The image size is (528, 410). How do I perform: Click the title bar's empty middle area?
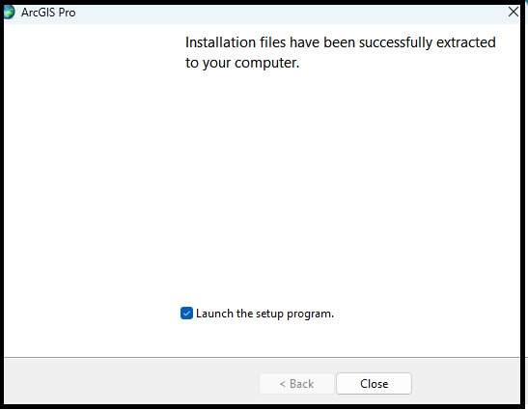(290, 13)
